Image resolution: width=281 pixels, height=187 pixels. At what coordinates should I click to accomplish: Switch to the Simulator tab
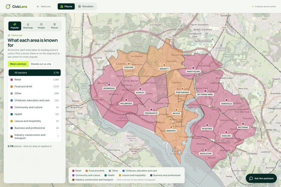tap(86, 6)
